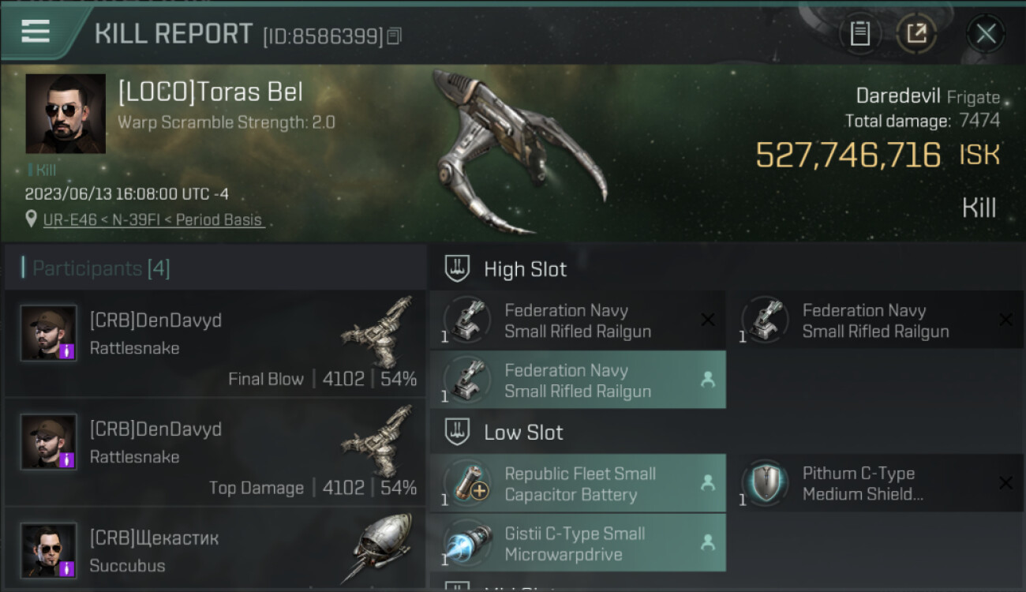The width and height of the screenshot is (1026, 592).
Task: Click the share export report icon
Action: click(x=916, y=34)
